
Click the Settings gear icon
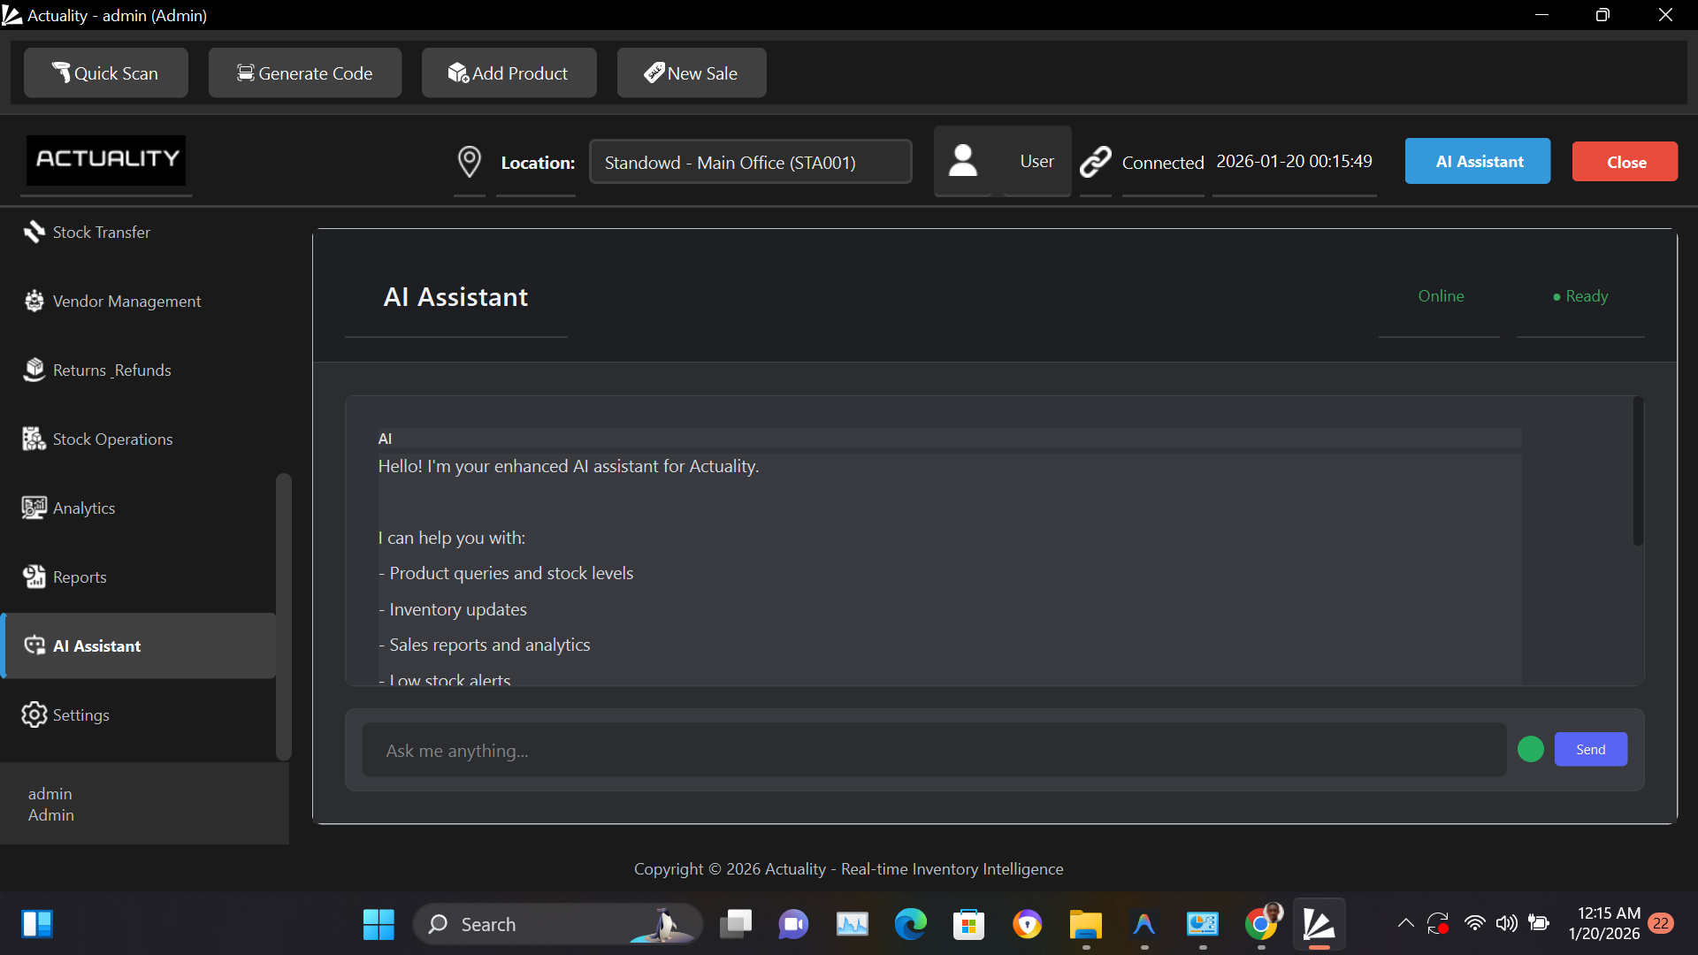34,714
